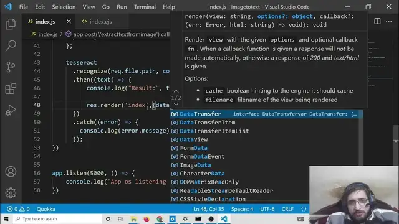Open Chrome from taskbar
Viewport: 399px width, 224px height.
[160, 219]
